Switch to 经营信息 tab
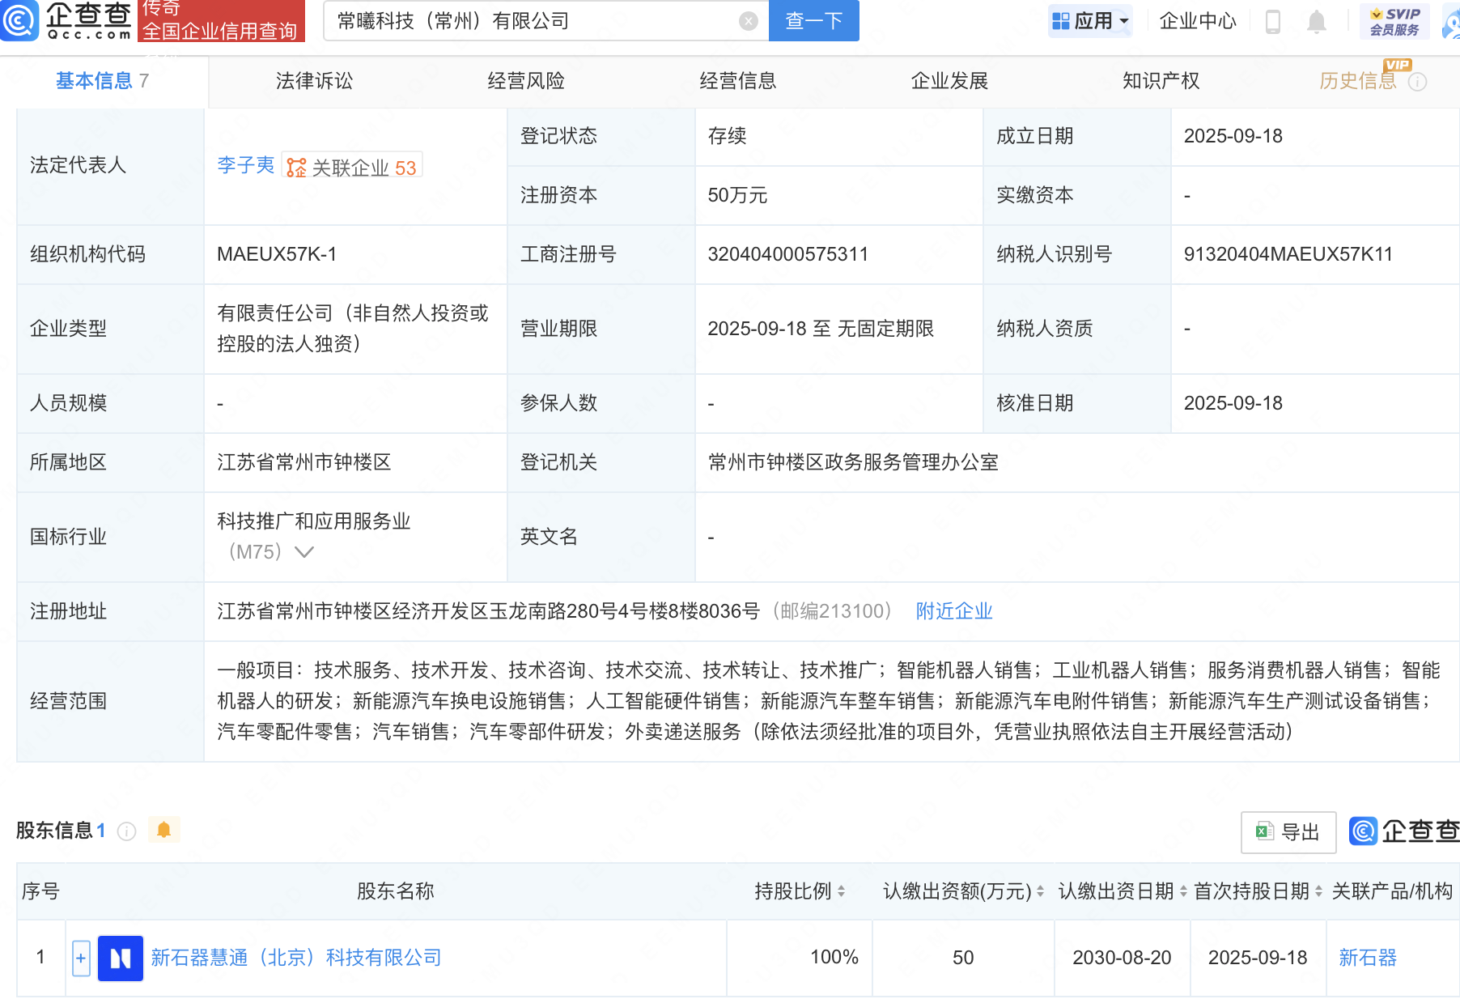 (738, 81)
